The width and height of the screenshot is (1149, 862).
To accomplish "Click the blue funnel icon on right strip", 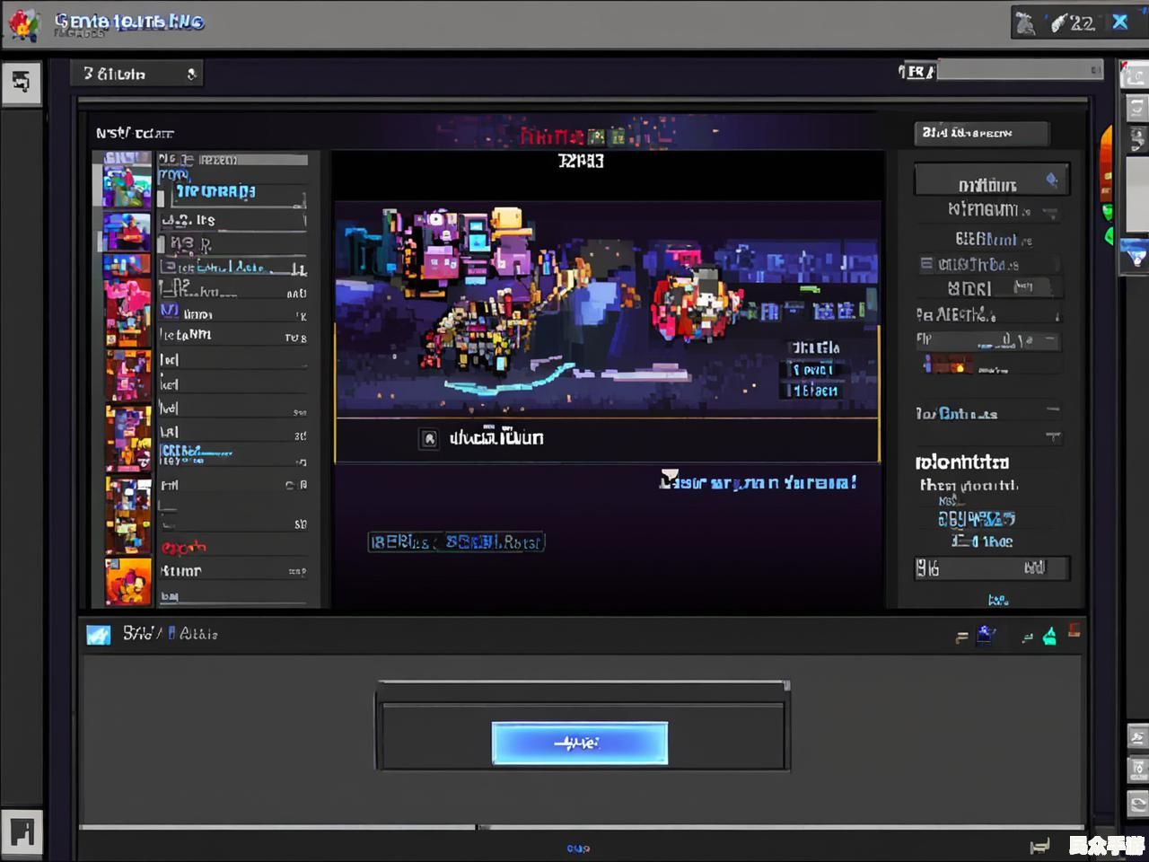I will point(1136,258).
